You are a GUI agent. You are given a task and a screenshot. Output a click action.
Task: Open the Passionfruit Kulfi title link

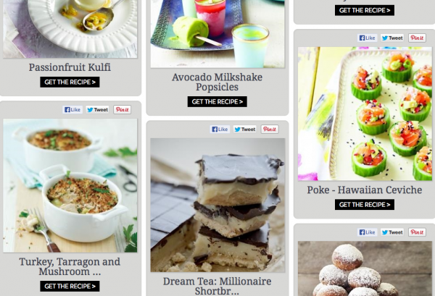point(70,67)
